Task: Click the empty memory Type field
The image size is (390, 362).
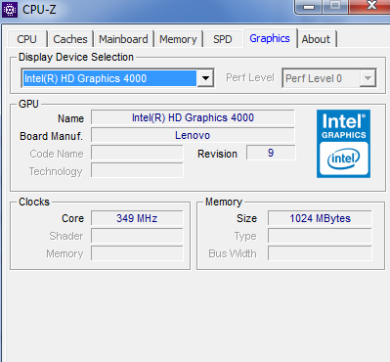Action: [x=320, y=236]
